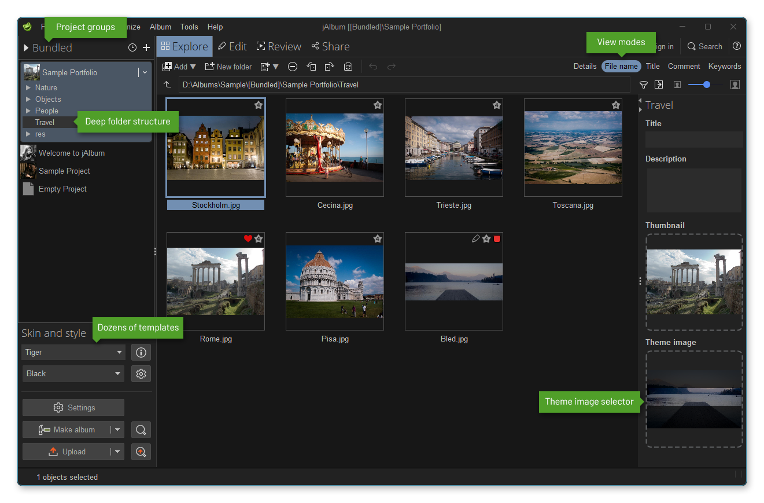Click the Undo arrow in the toolbar
This screenshot has width=764, height=503.
coord(372,67)
